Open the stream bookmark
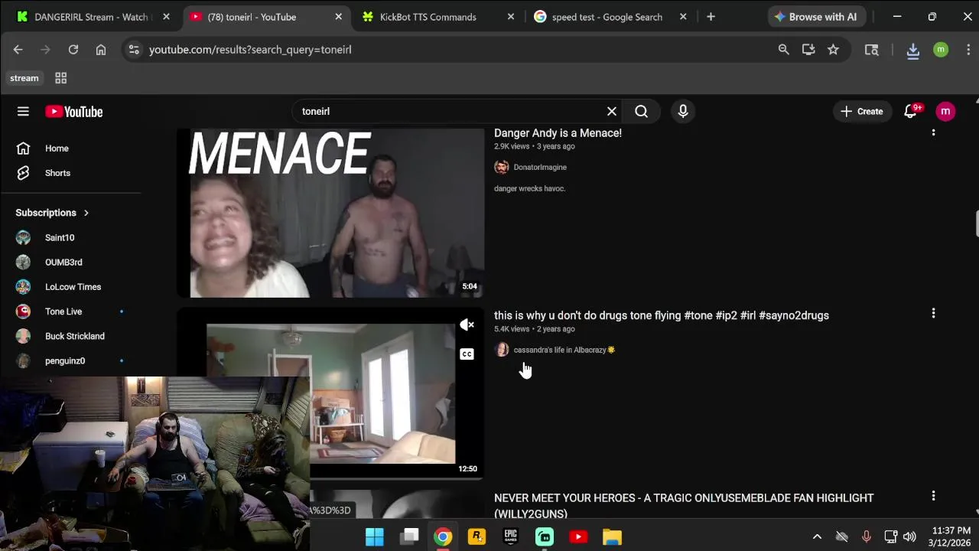 [24, 78]
